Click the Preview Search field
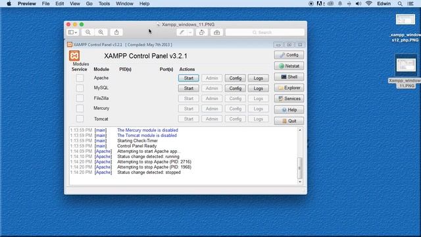This screenshot has height=237, width=421. (265, 32)
